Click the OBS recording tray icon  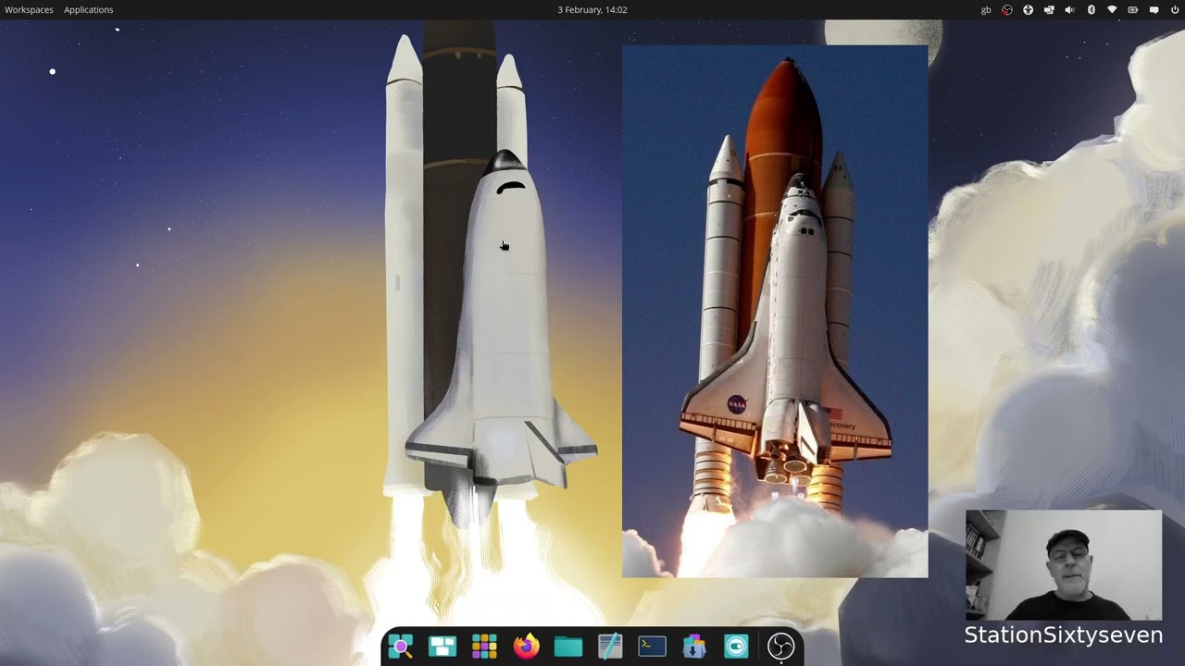1007,9
